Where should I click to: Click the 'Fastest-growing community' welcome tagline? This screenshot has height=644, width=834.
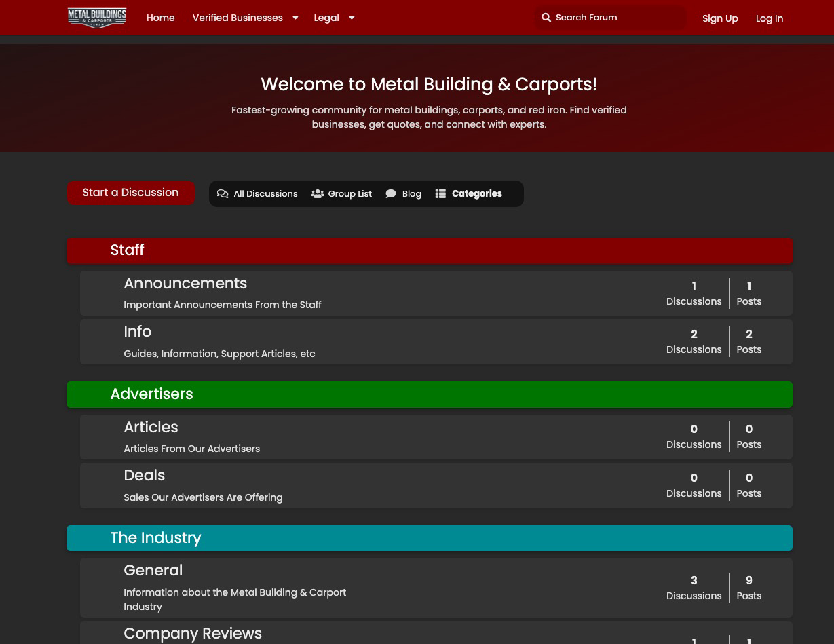coord(429,117)
